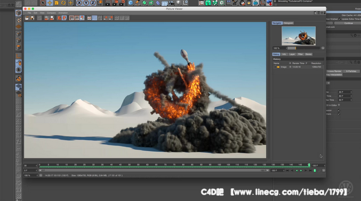The height and width of the screenshot is (201, 361).
Task: Click the Save As icon in Picture Viewer toolbar
Action: pyautogui.click(x=33, y=18)
